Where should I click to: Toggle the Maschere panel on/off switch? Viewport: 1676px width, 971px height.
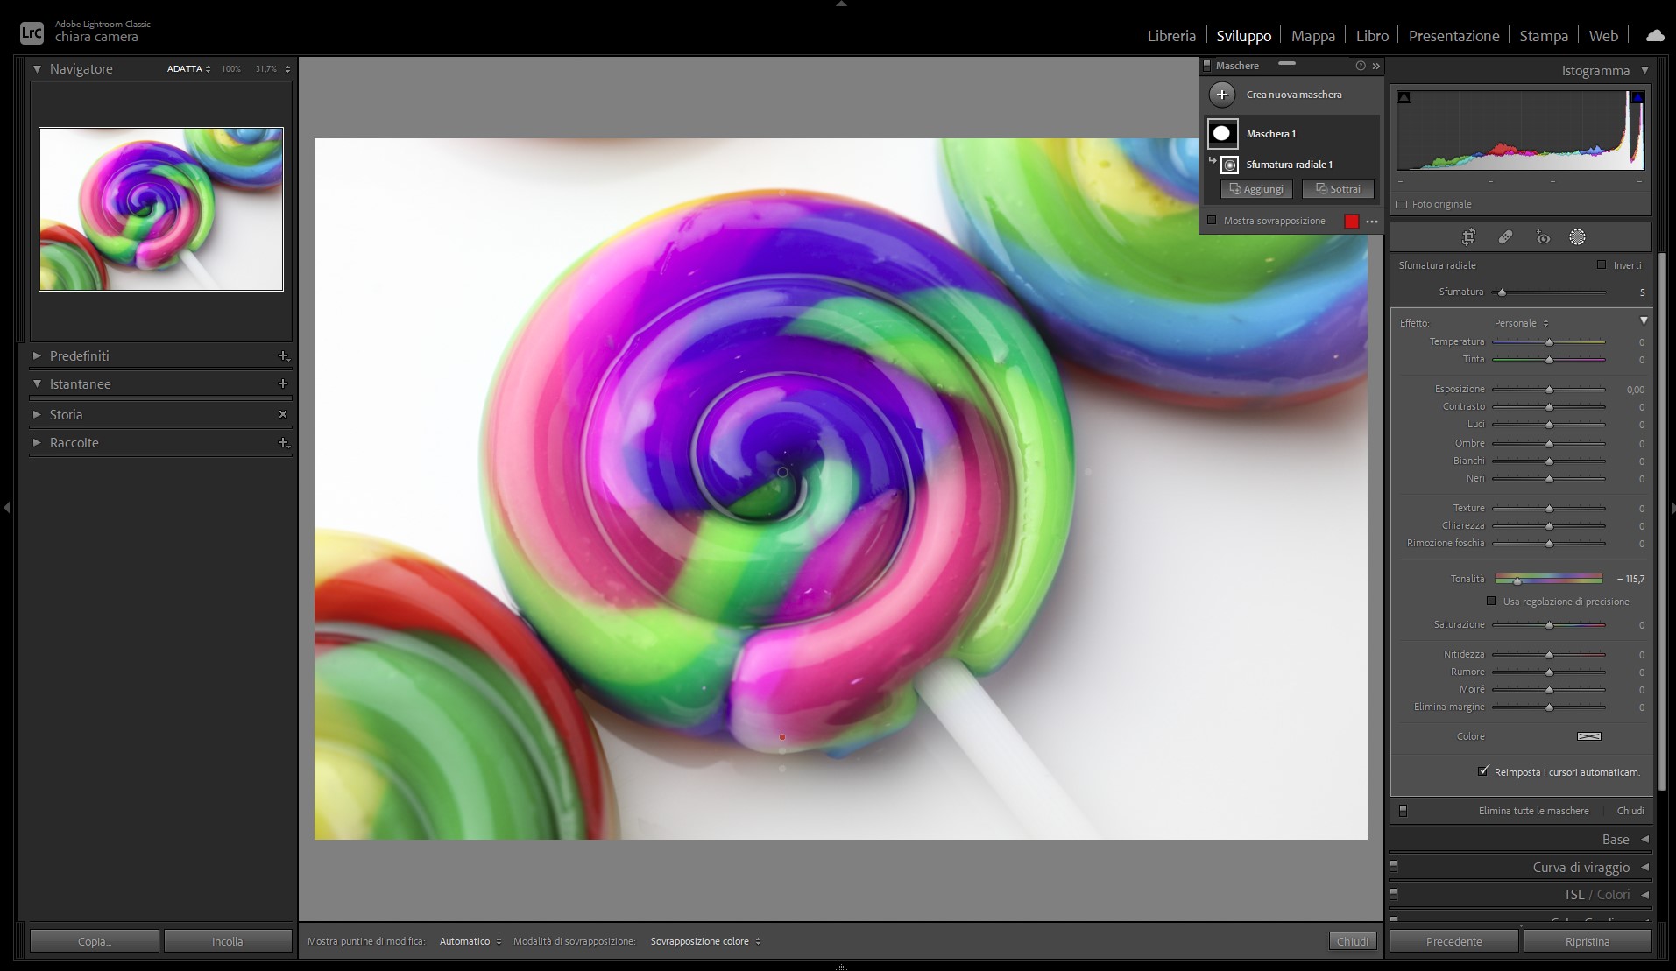[x=1206, y=66]
